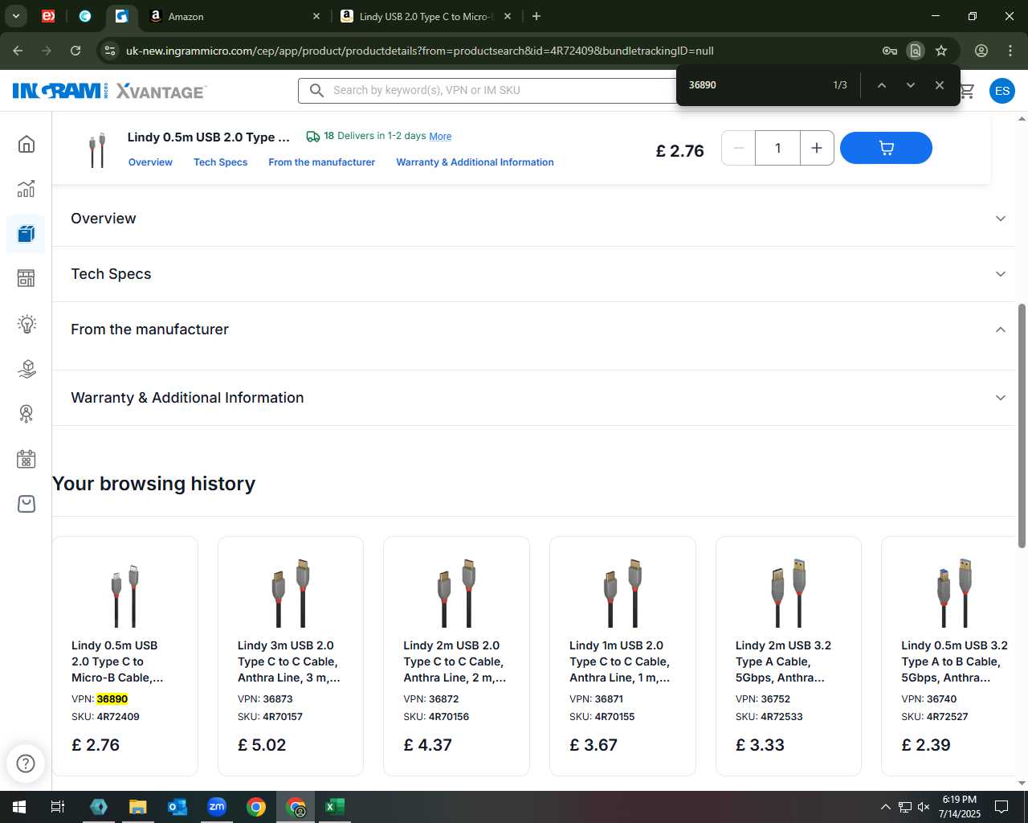Click the Ingram Micro Xvantage logo
This screenshot has height=823, width=1028.
[x=109, y=91]
